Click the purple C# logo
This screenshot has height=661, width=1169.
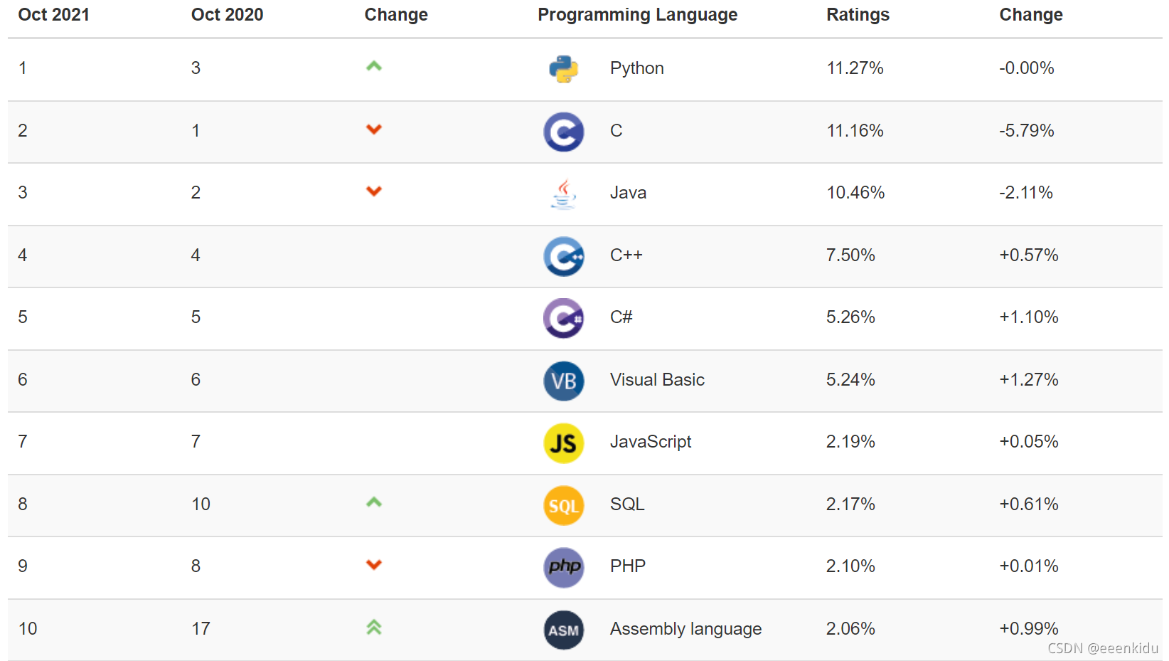tap(564, 318)
